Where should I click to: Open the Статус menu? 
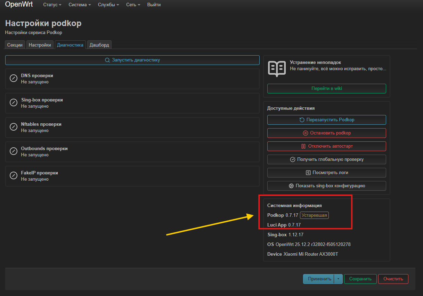tap(52, 5)
